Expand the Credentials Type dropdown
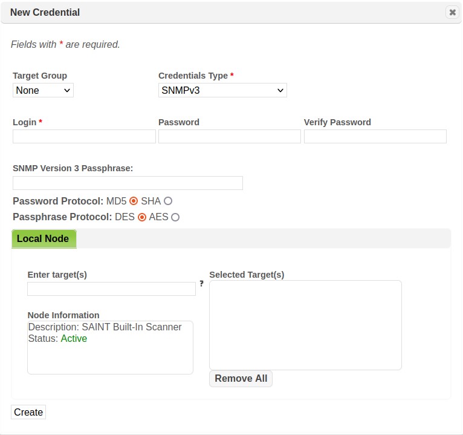This screenshot has height=435, width=463. click(222, 91)
